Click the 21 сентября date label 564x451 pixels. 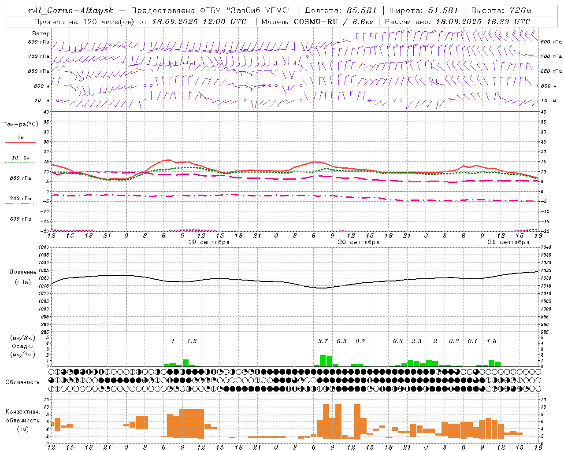pyautogui.click(x=508, y=242)
